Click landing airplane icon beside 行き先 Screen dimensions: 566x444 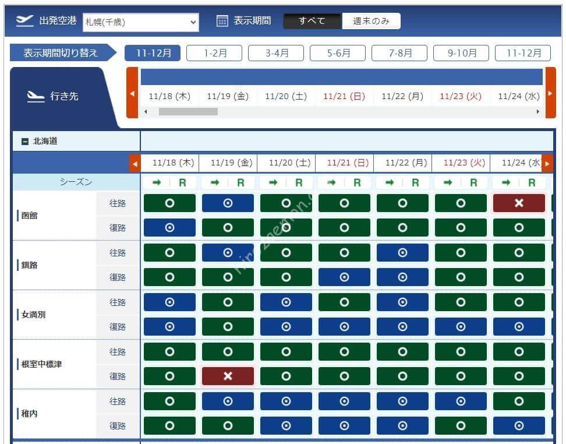tap(36, 97)
